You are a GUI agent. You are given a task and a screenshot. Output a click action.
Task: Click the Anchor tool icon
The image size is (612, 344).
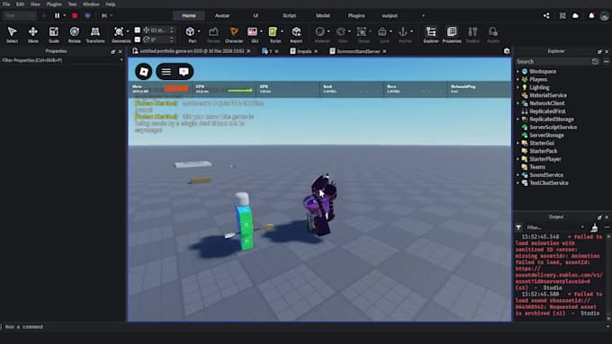click(x=403, y=32)
